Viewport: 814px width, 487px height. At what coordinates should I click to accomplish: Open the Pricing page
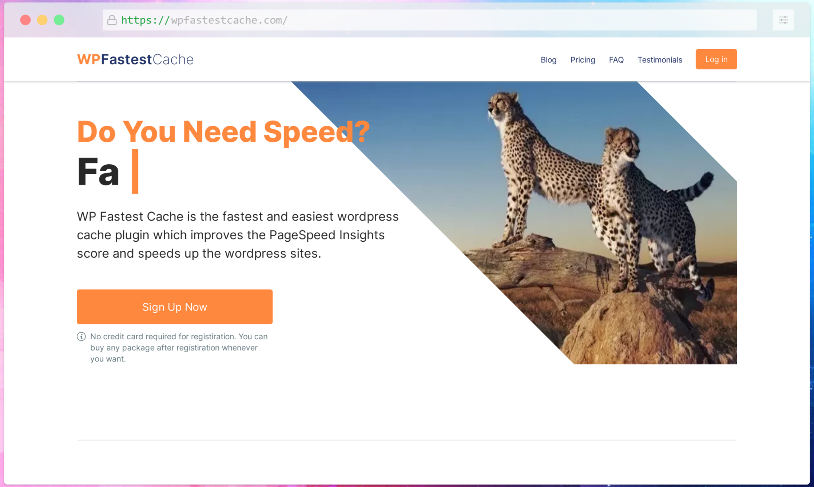[x=583, y=60]
